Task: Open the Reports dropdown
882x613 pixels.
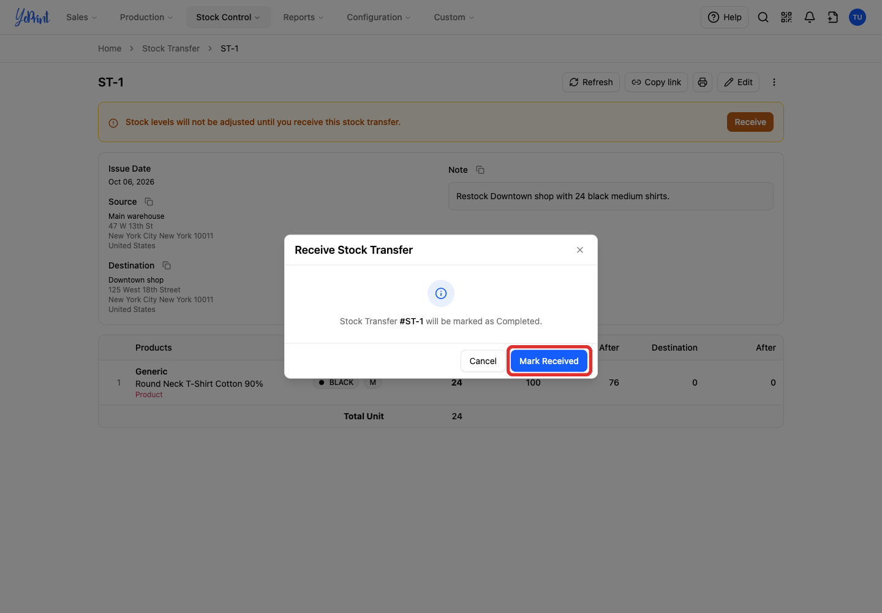Action: 303,17
